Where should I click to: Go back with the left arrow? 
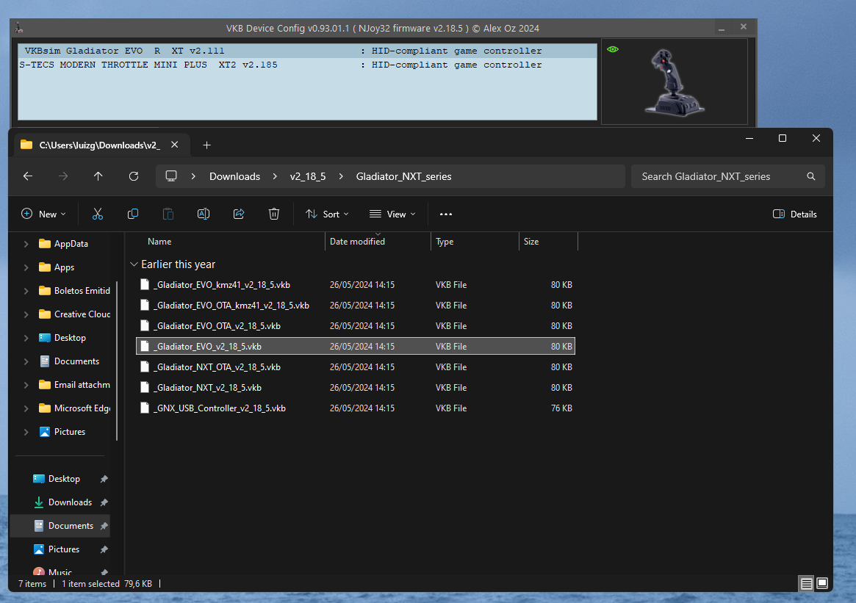[28, 176]
